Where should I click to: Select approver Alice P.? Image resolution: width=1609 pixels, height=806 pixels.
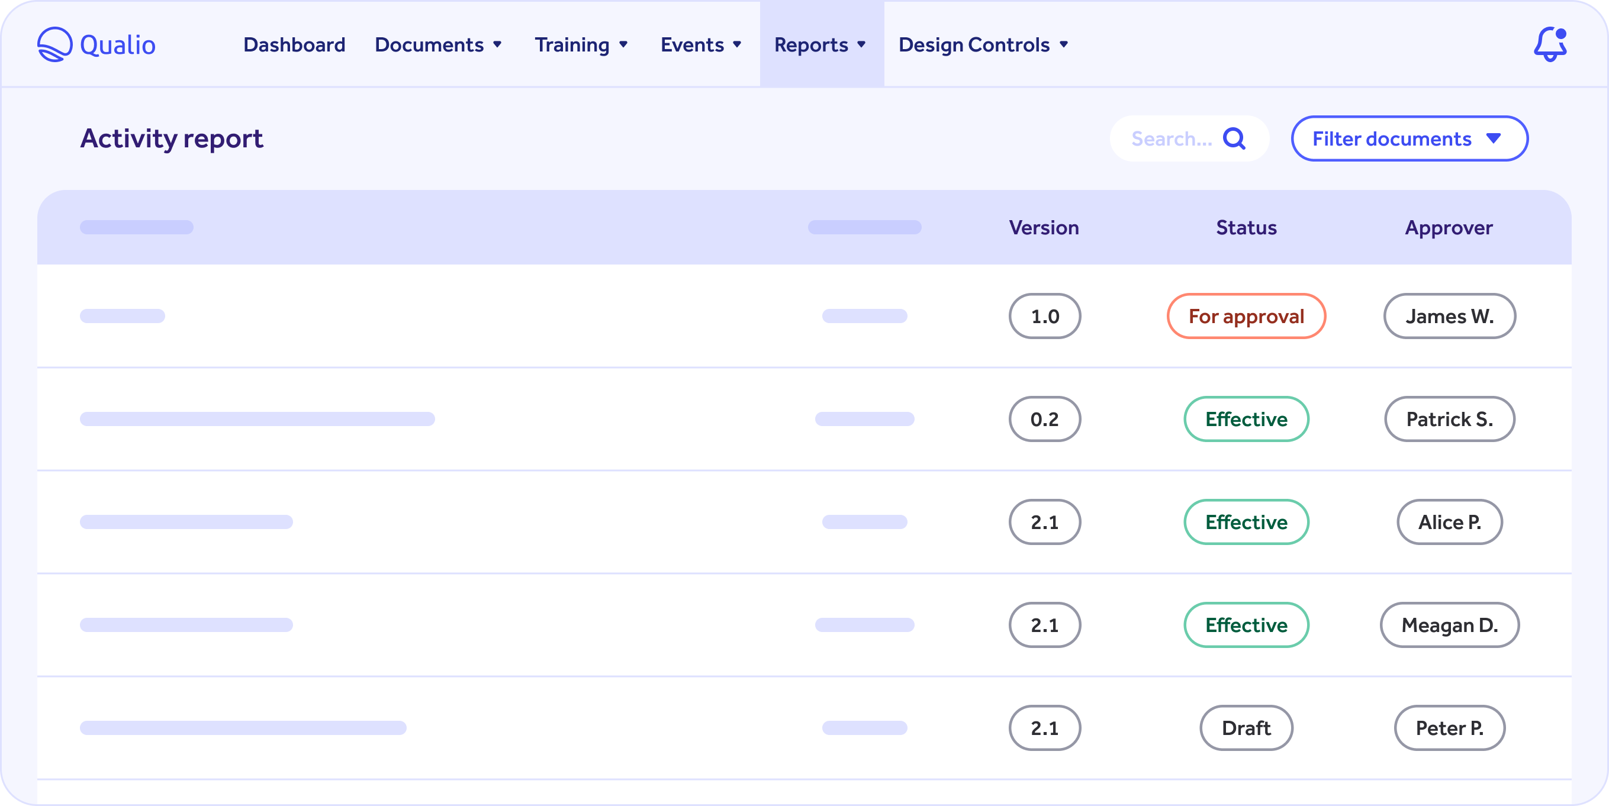click(1449, 522)
